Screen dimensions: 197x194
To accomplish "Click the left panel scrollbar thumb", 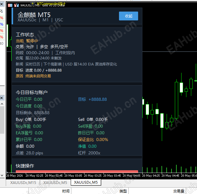I will tap(2, 120).
